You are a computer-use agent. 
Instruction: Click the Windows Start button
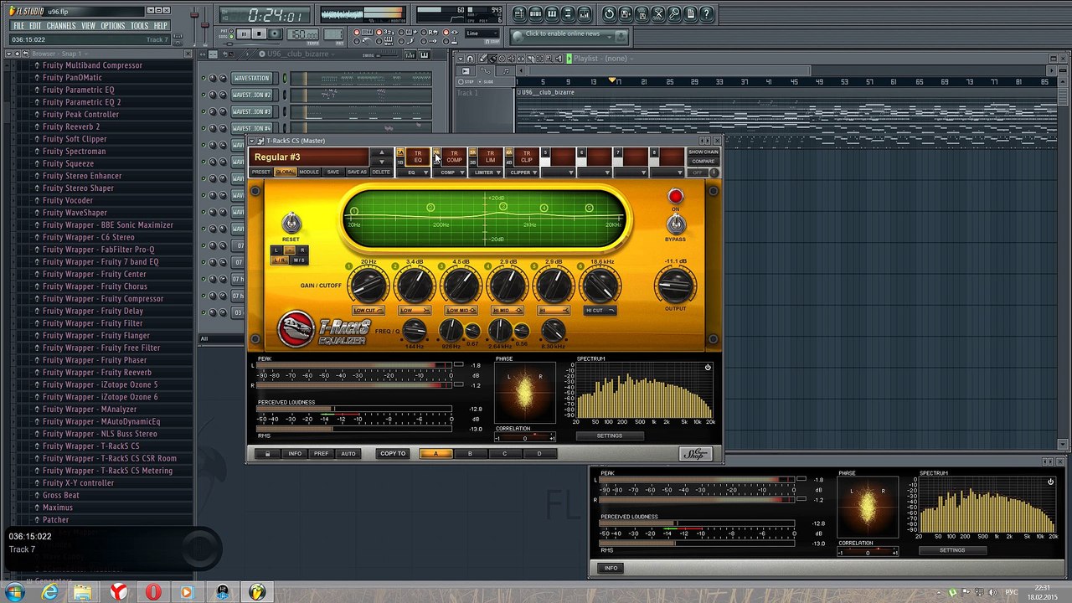pos(14,592)
